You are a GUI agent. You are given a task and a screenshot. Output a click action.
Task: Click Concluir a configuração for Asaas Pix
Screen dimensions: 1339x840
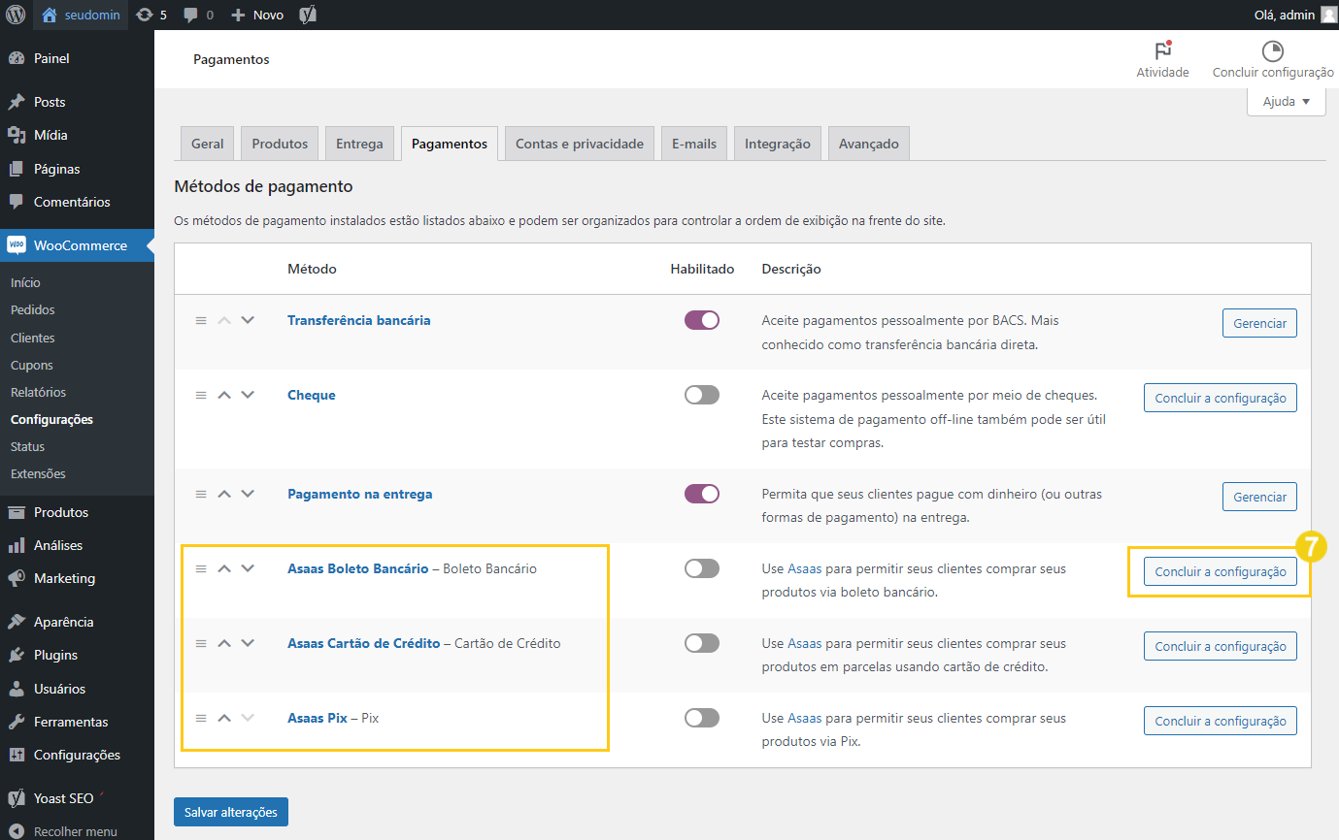[1221, 721]
